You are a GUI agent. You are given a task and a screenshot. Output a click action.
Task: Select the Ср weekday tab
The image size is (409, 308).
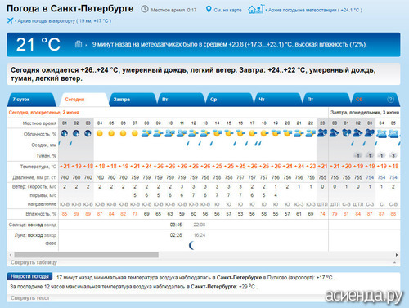pyautogui.click(x=230, y=100)
